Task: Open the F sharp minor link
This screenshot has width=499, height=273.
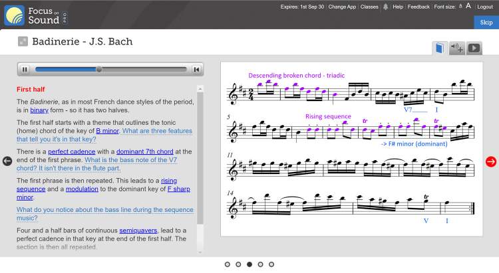Action: pos(179,189)
